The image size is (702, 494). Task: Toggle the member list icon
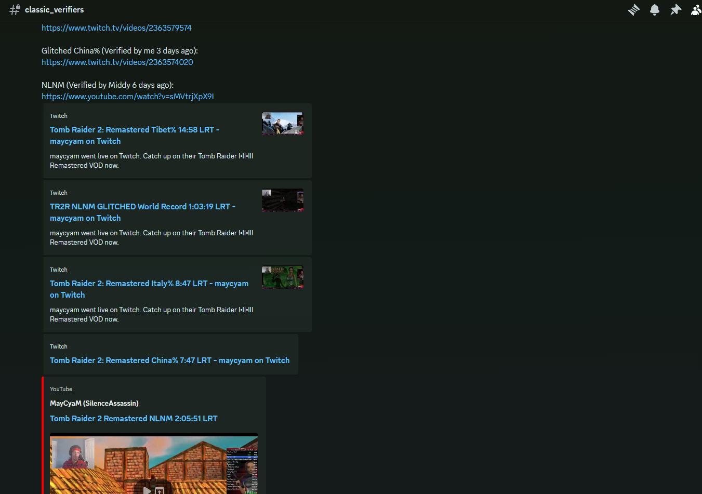pyautogui.click(x=696, y=10)
